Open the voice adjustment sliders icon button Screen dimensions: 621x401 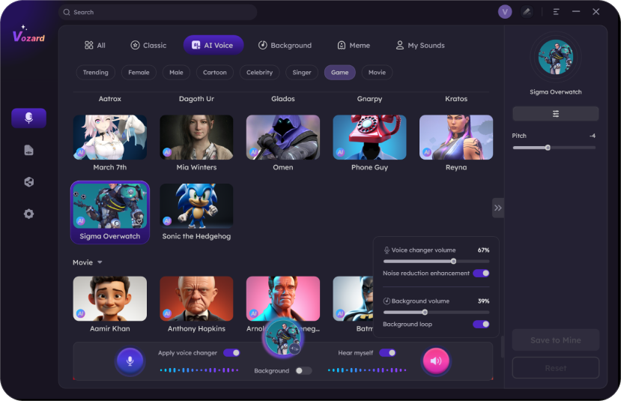555,114
